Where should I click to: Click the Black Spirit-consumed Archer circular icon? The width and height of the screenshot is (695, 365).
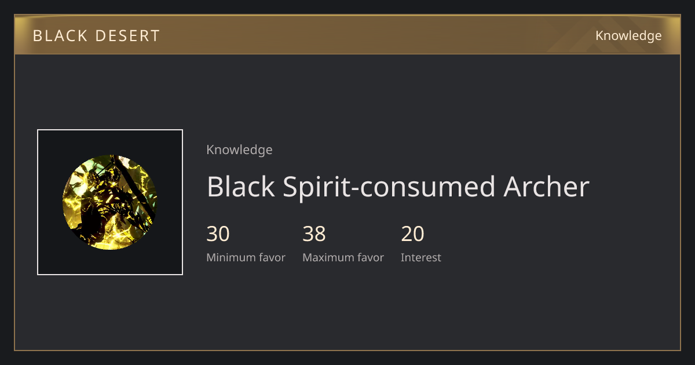coord(110,202)
